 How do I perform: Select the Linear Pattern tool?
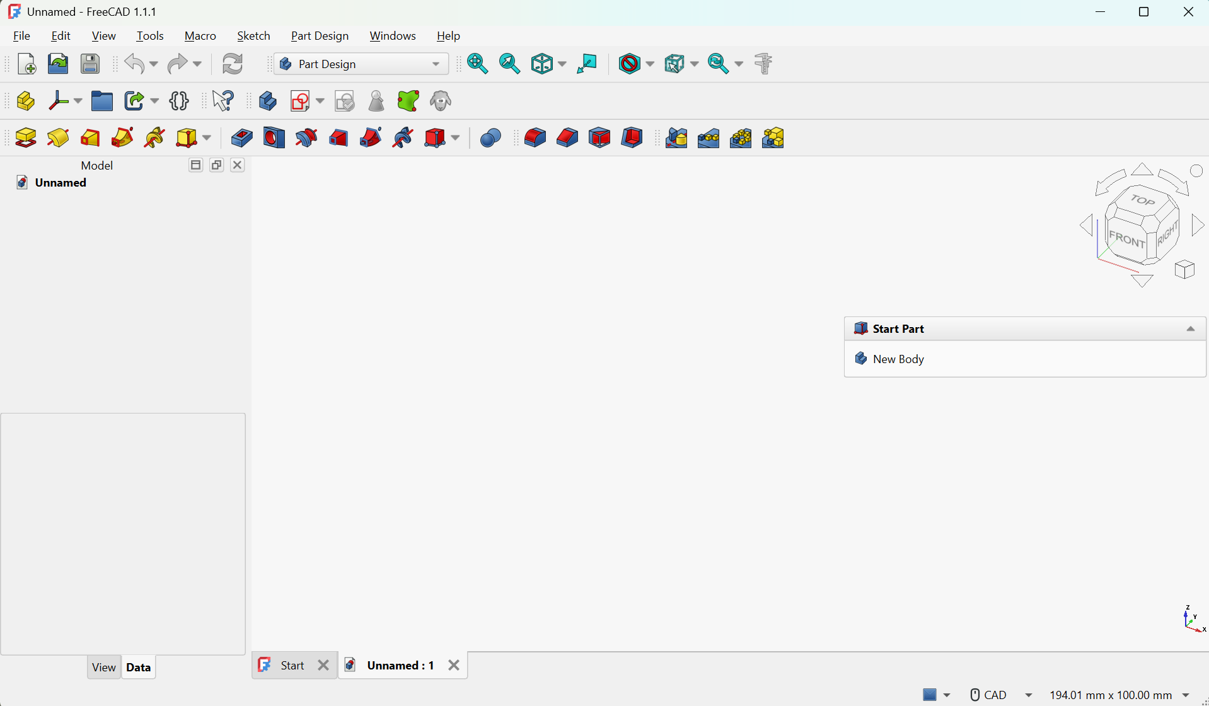coord(709,137)
